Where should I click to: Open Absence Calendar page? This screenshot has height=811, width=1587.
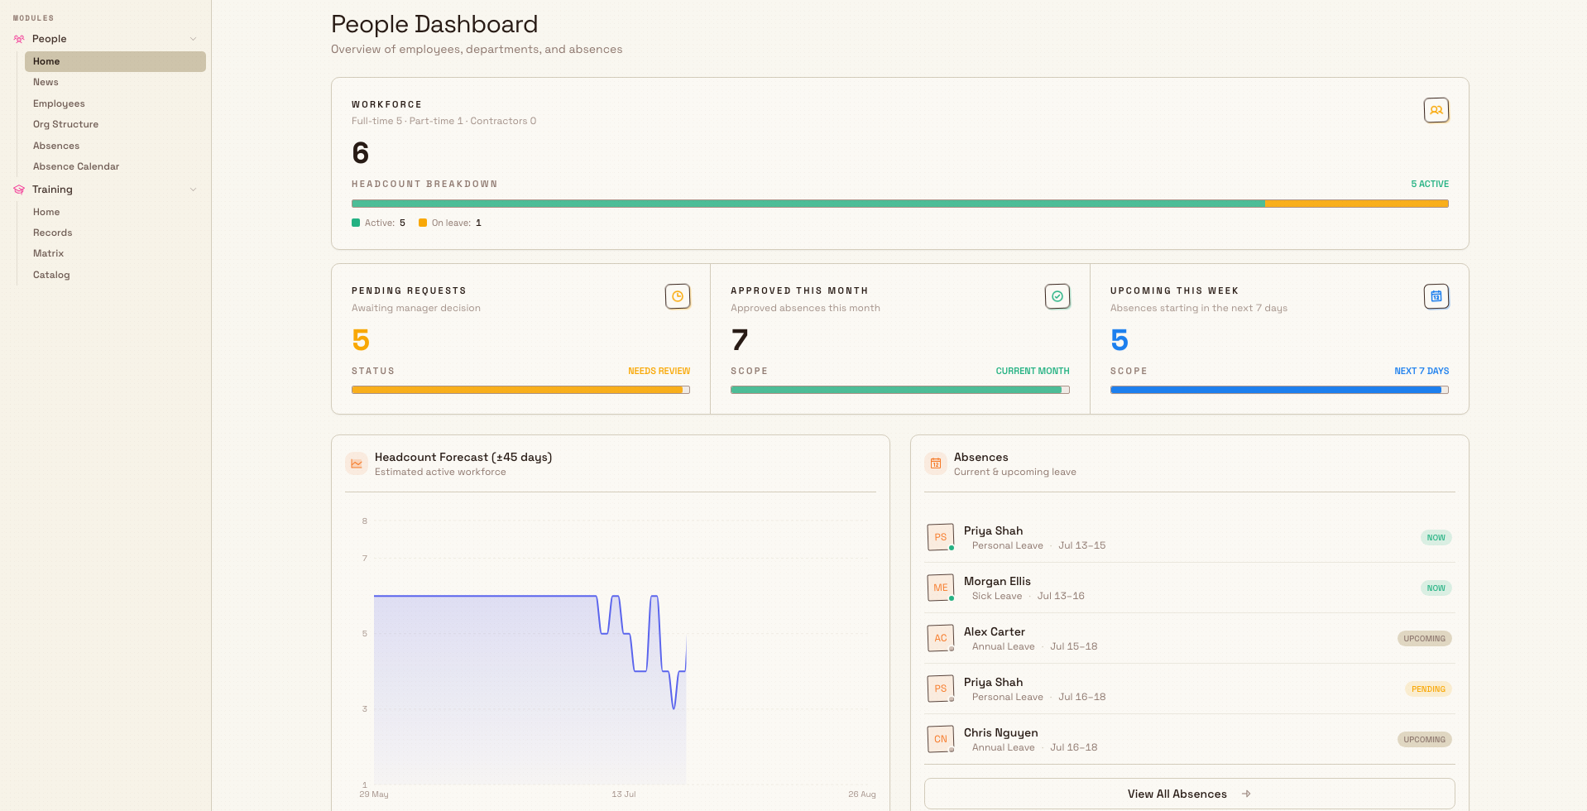click(115, 166)
